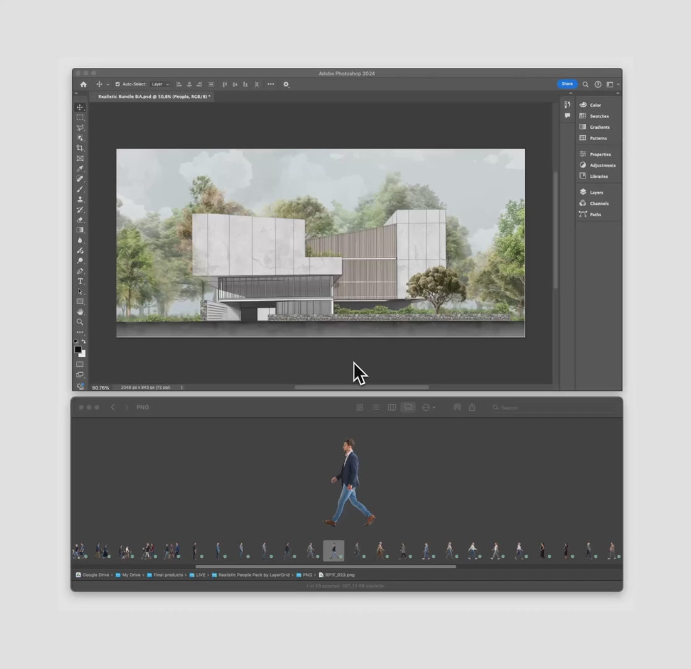Click the blue Share button
Screen dimensions: 691x669
[567, 84]
